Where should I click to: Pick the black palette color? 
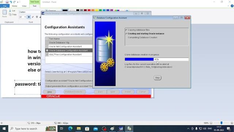(x=78, y=10)
